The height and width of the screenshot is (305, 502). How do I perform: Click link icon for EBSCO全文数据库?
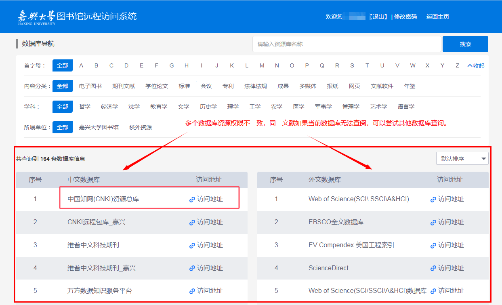[433, 223]
